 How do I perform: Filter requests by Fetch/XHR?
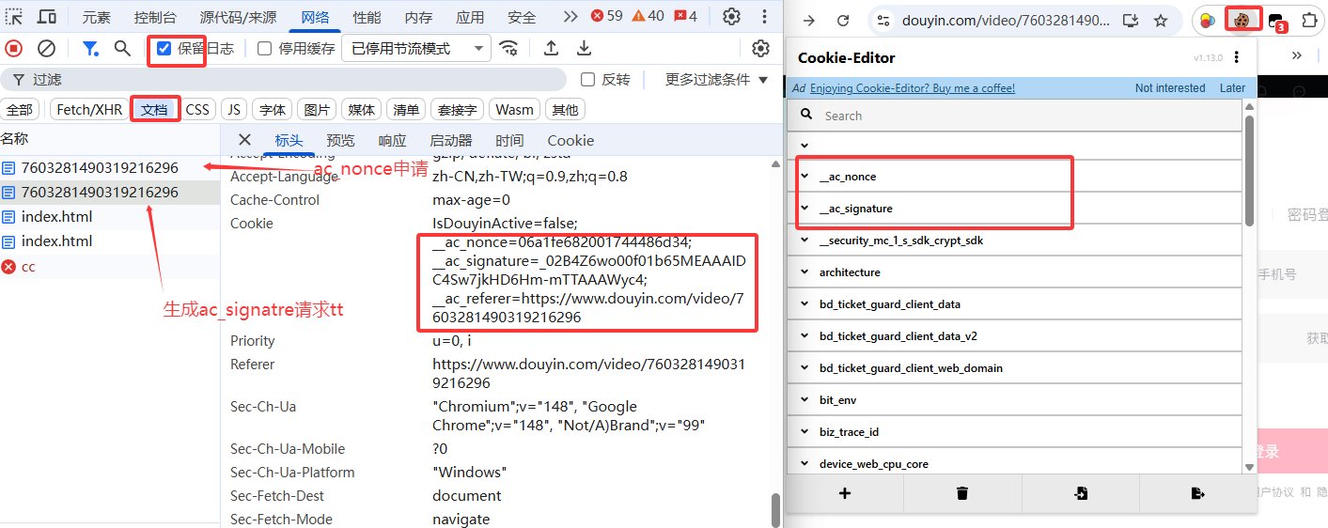point(89,110)
